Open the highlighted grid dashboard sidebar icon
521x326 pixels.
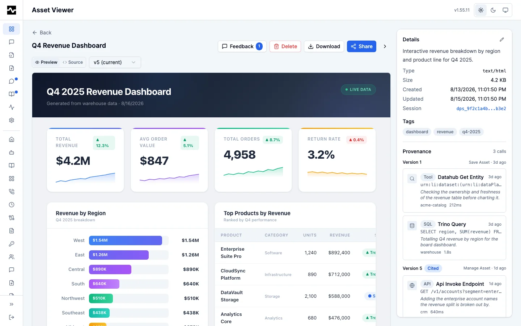click(x=12, y=29)
